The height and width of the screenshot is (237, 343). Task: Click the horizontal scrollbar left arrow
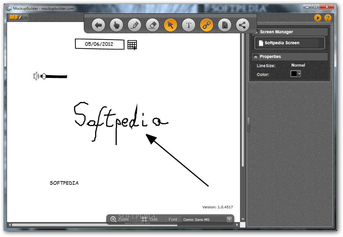coord(9,225)
